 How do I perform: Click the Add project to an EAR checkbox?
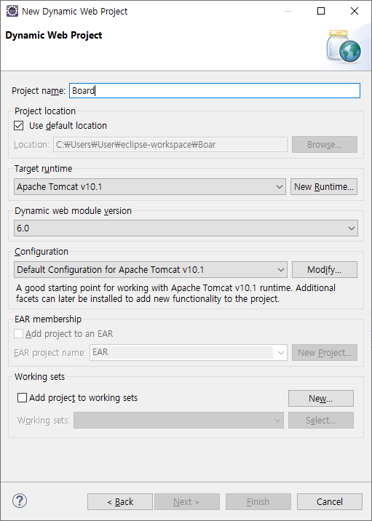point(19,333)
